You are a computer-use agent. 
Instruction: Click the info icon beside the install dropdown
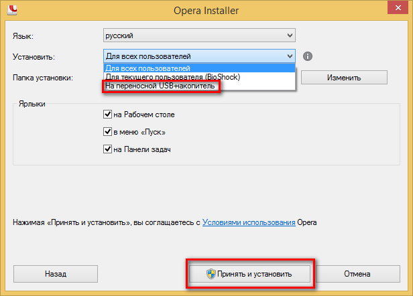308,57
